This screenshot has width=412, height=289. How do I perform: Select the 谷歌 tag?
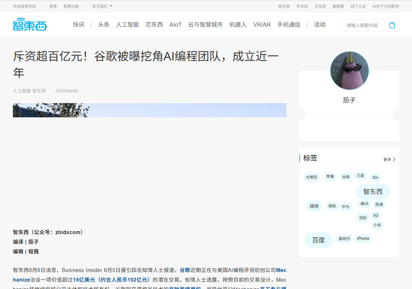346,177
